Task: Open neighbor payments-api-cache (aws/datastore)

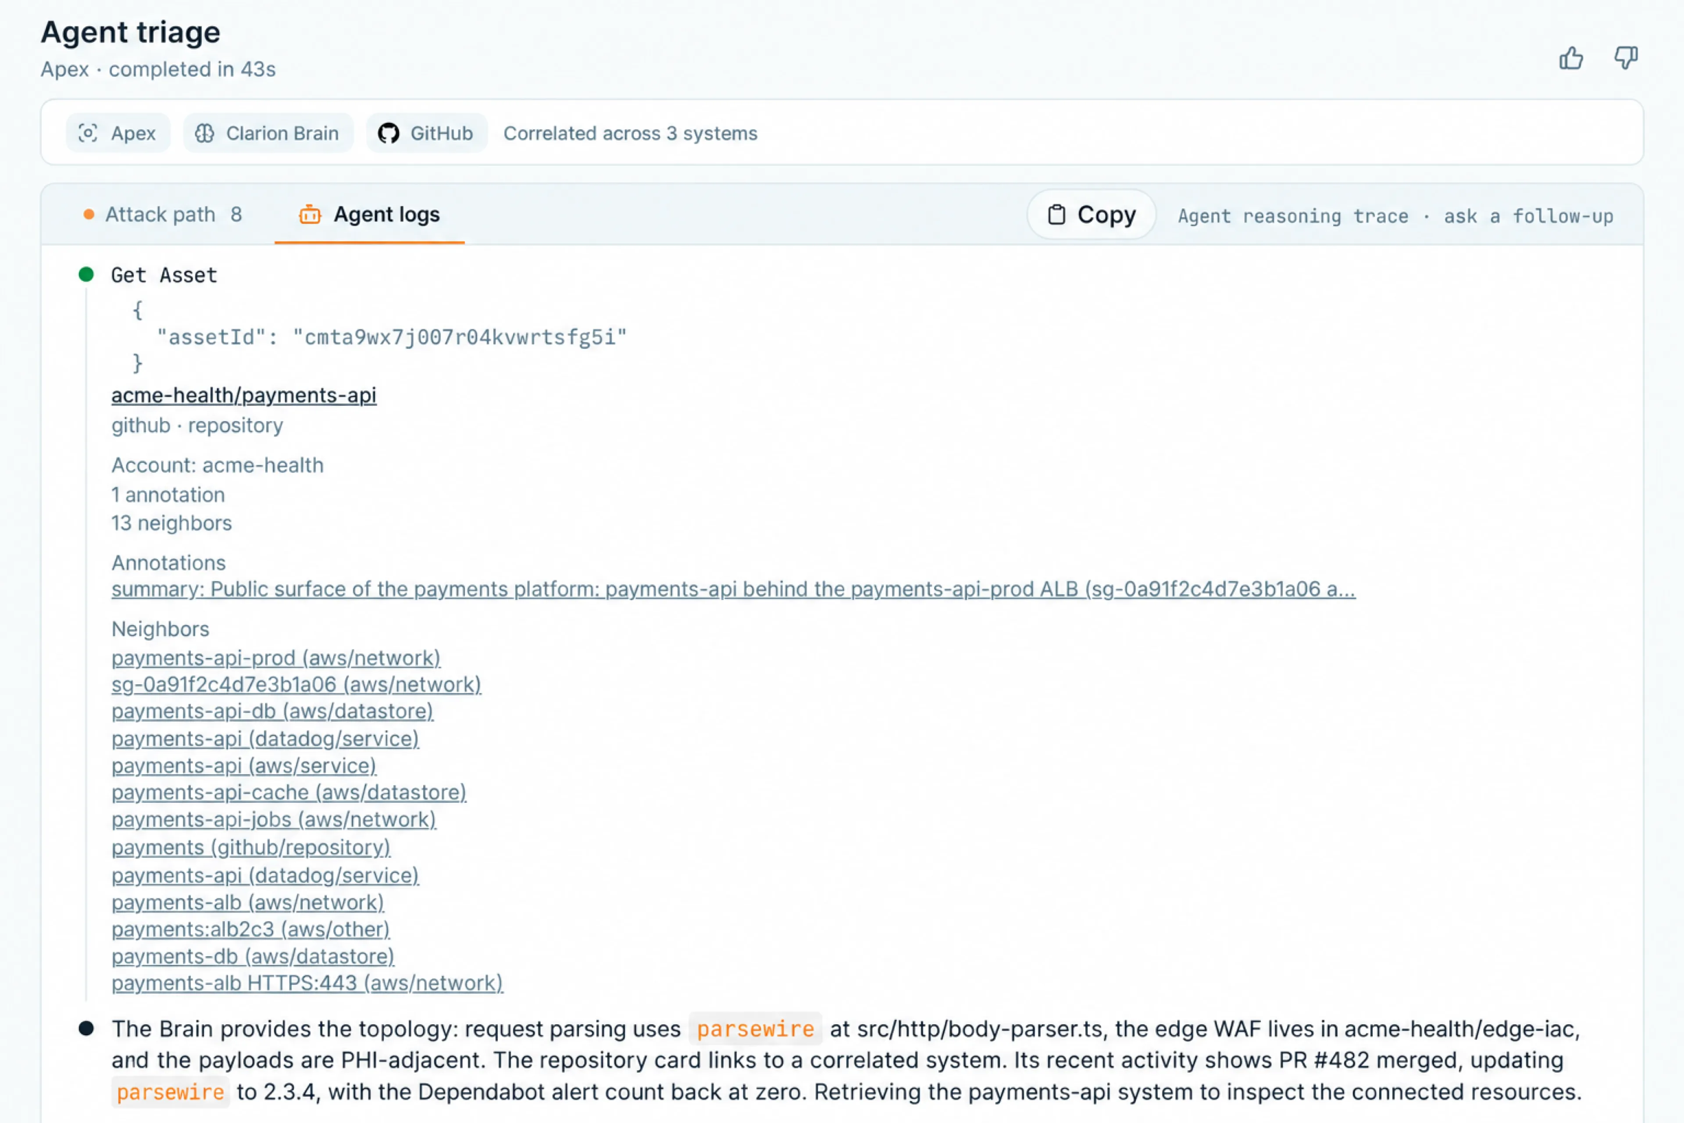Action: [289, 793]
